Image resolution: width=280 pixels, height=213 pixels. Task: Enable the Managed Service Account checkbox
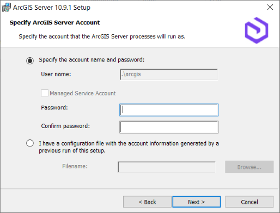pos(45,93)
